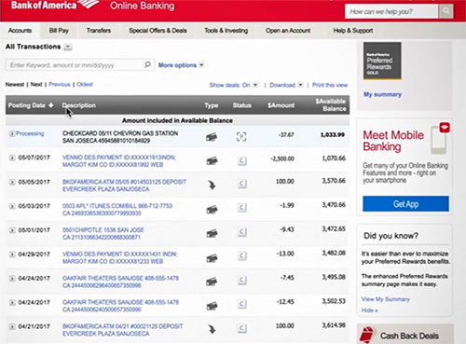Open the All Transactions dropdown
The height and width of the screenshot is (344, 466).
point(68,47)
